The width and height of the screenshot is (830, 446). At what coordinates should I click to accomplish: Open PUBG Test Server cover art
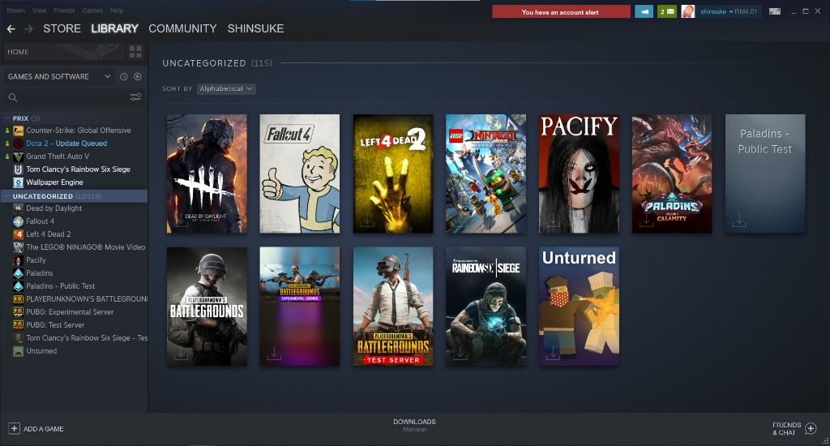[x=393, y=307]
